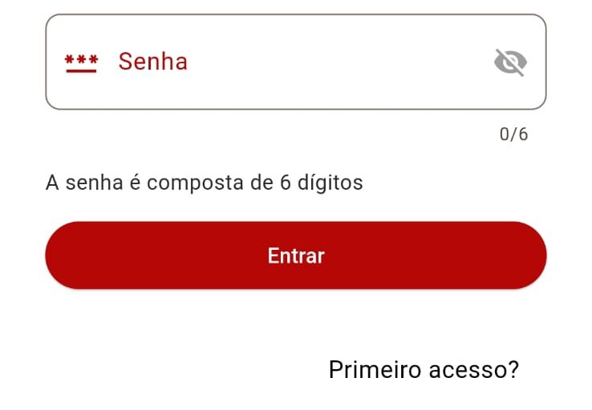Viewport: 592px width, 410px height.
Task: Tap the three-asterisk icon beside Senha
Action: tap(81, 62)
